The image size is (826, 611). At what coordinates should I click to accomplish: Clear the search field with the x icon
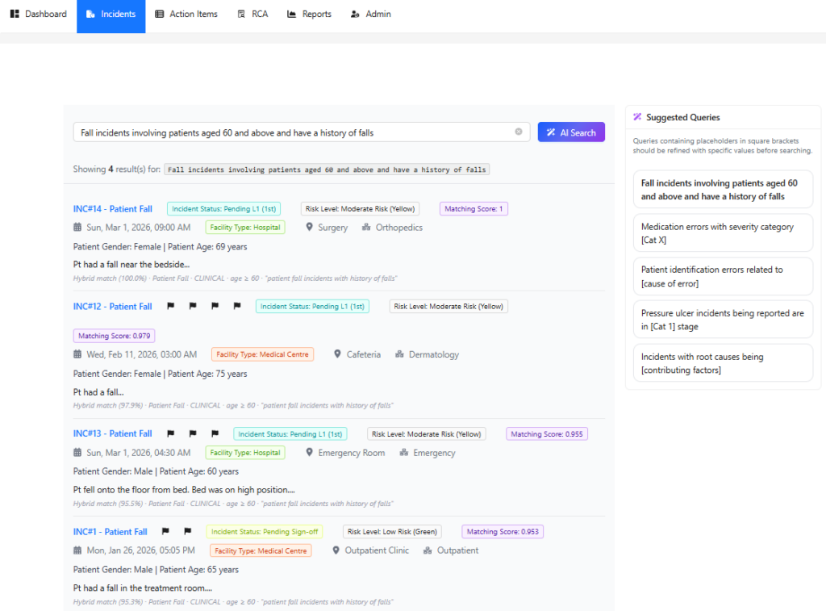coord(519,132)
